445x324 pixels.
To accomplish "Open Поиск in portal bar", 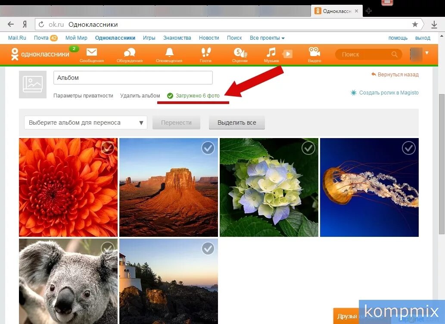I will coord(234,38).
